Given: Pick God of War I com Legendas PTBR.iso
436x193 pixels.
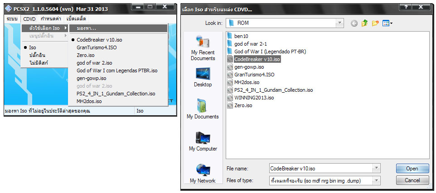Looking at the screenshot, I should 118,71.
